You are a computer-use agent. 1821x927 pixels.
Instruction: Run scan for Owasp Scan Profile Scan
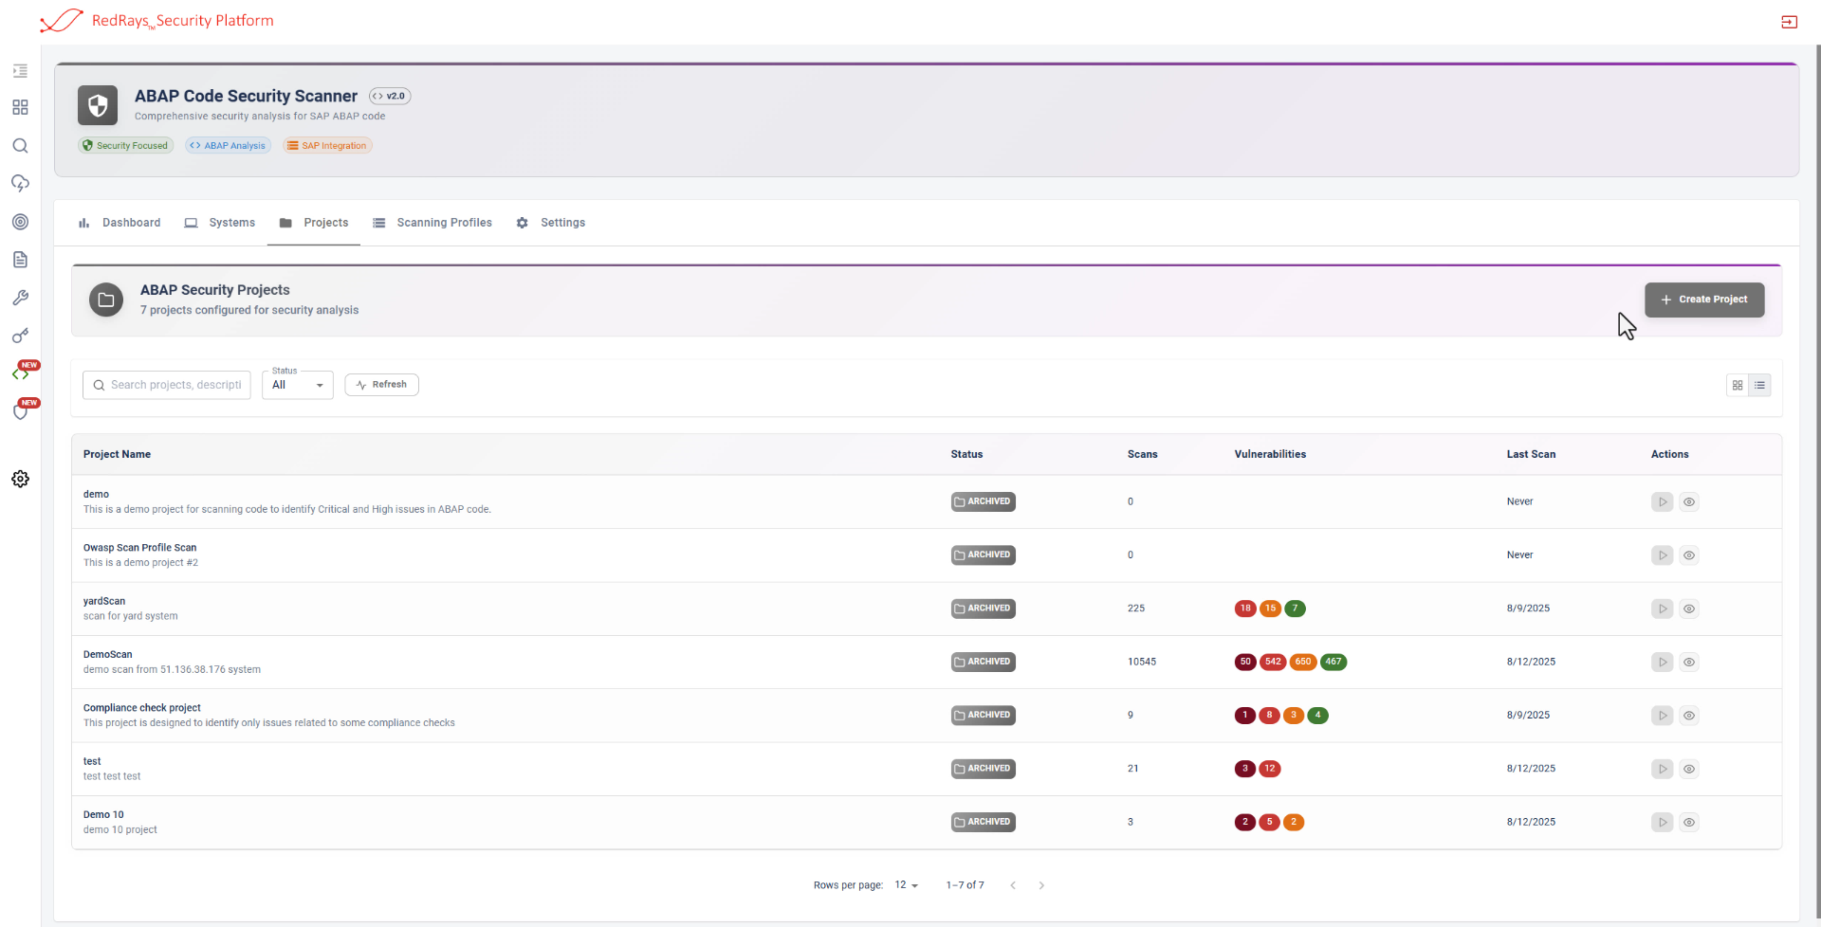(x=1662, y=555)
